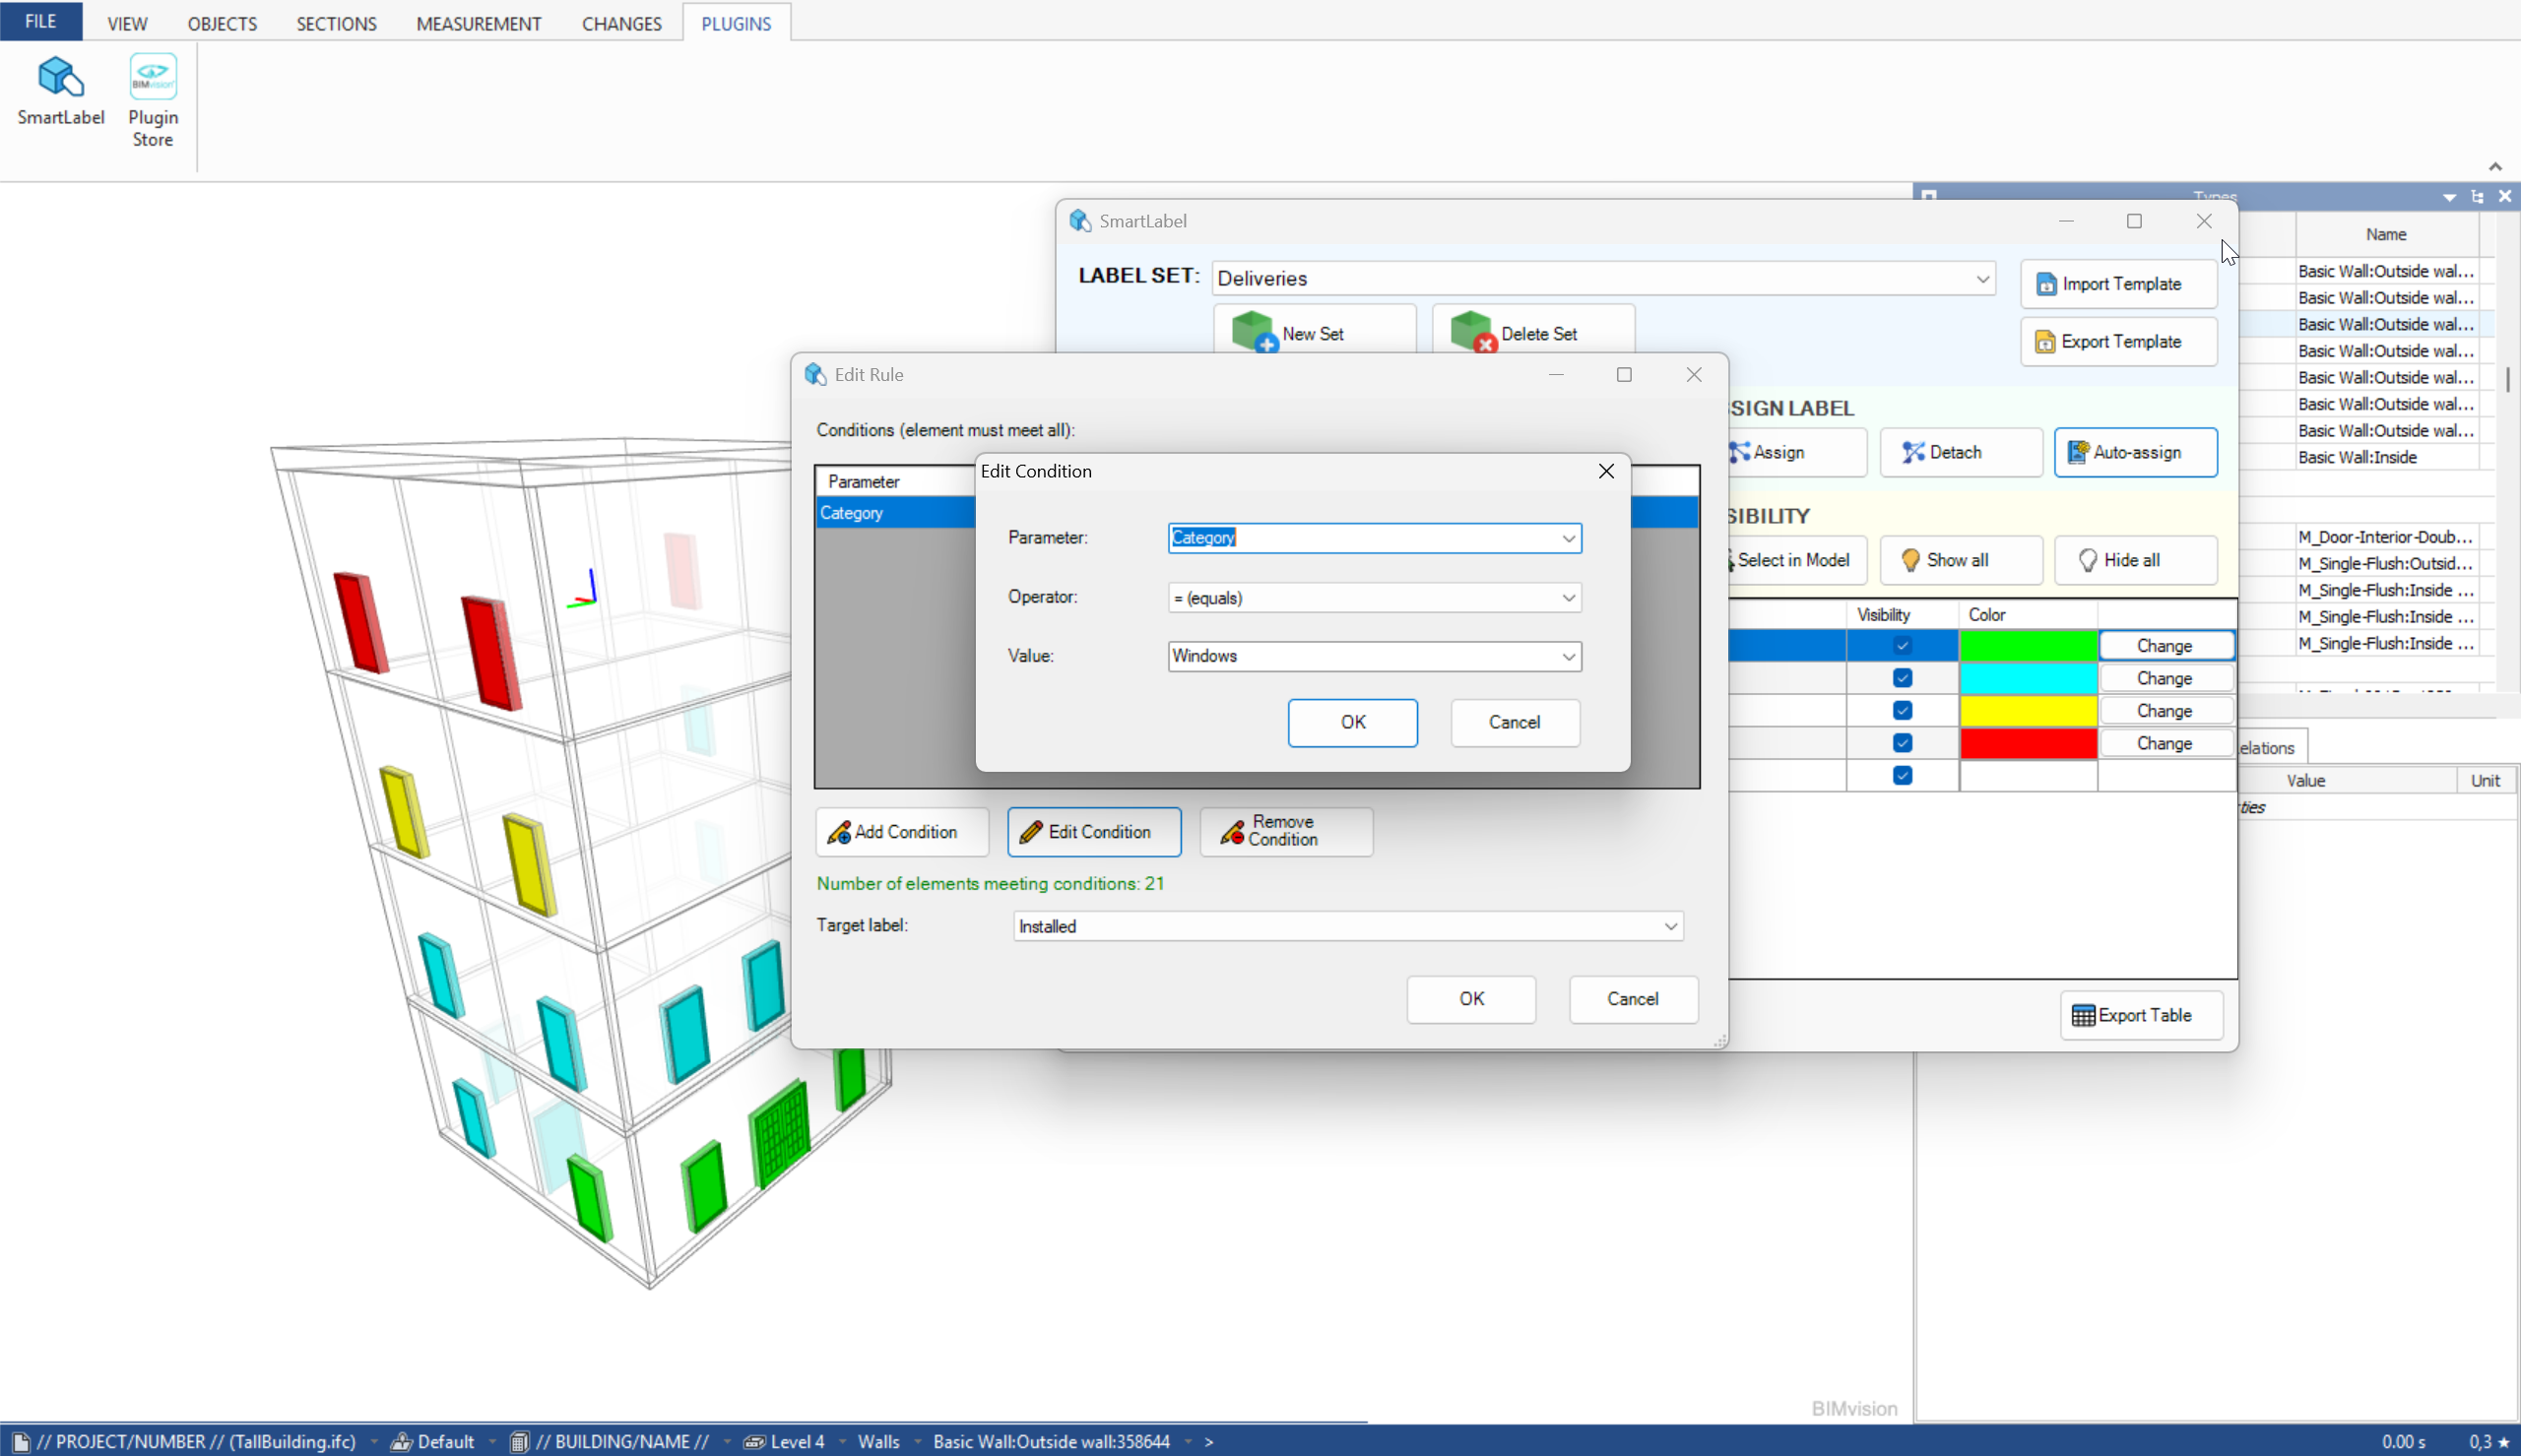The image size is (2521, 1456).
Task: Cancel the Edit Condition dialog
Action: pos(1515,722)
